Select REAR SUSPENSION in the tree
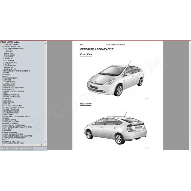The image size is (191, 191). click(11, 113)
